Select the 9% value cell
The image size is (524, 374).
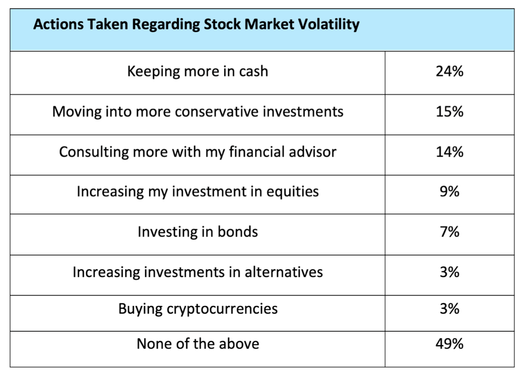point(449,192)
